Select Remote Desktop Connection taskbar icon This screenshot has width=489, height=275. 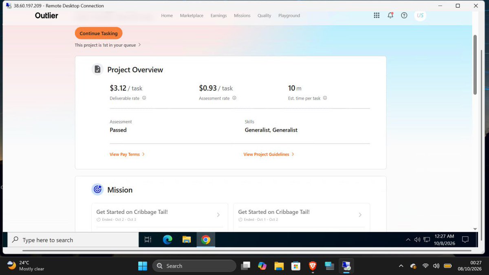click(x=346, y=266)
